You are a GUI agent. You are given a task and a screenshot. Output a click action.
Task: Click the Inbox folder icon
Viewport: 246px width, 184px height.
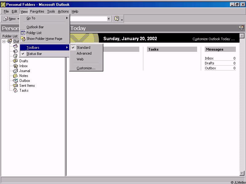pos(15,66)
